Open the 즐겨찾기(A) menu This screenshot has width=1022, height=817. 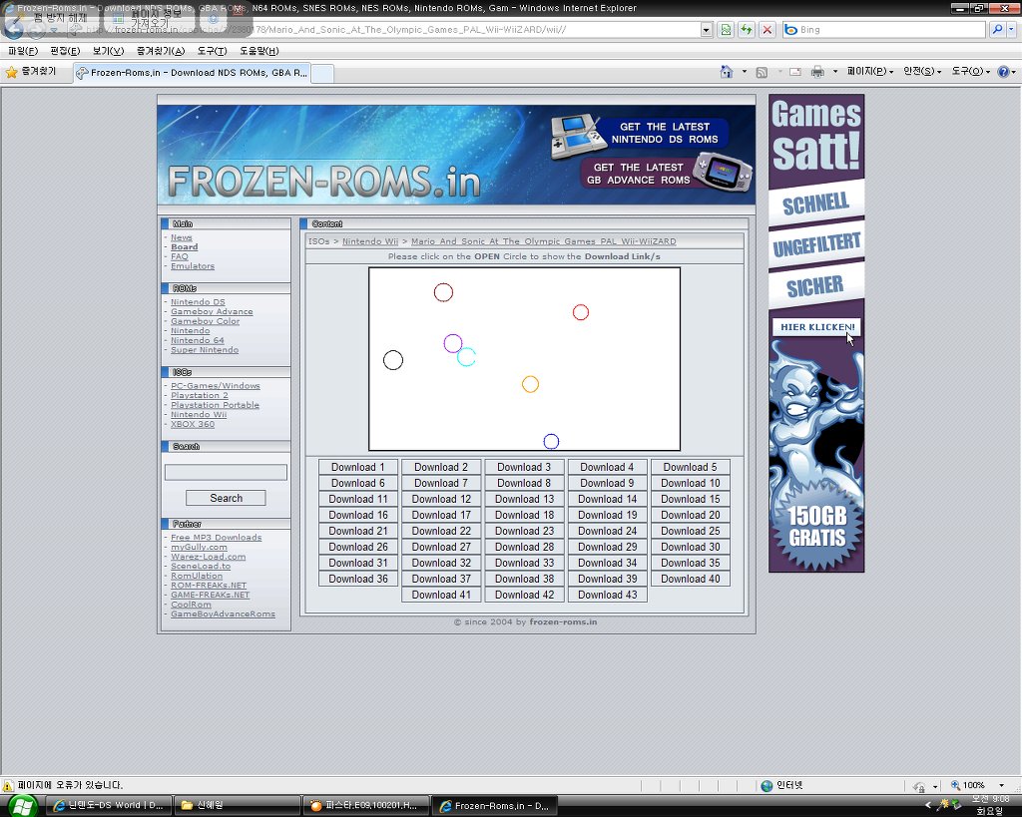coord(161,51)
